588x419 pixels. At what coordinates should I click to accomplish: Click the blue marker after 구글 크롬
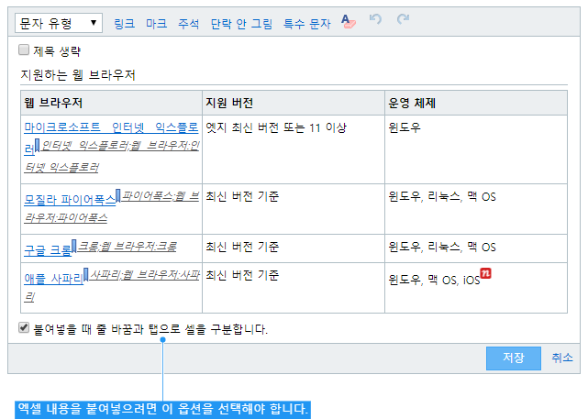[x=75, y=244]
